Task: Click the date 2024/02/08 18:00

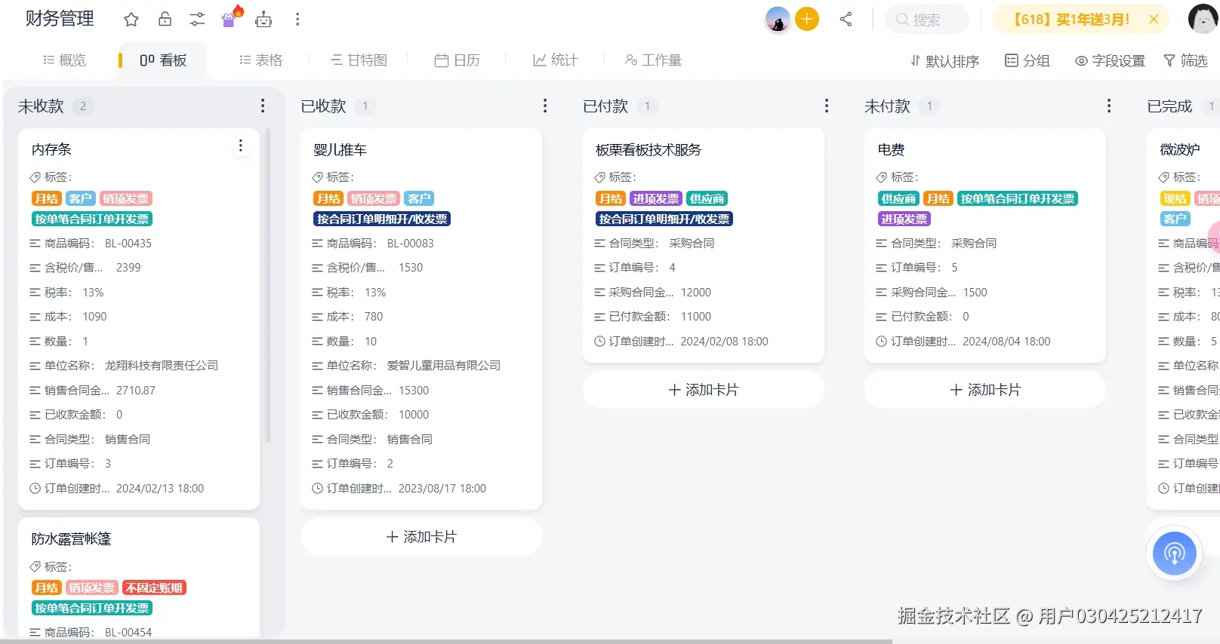Action: 724,342
